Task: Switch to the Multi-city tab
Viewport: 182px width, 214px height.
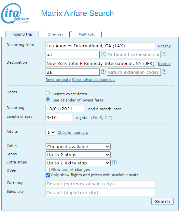Action: click(x=86, y=34)
